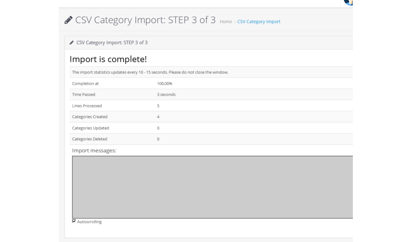This screenshot has height=242, width=412.
Task: Click the Categories Deleted label
Action: tap(90, 139)
